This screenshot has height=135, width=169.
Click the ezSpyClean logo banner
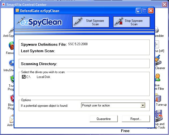pos(39,22)
